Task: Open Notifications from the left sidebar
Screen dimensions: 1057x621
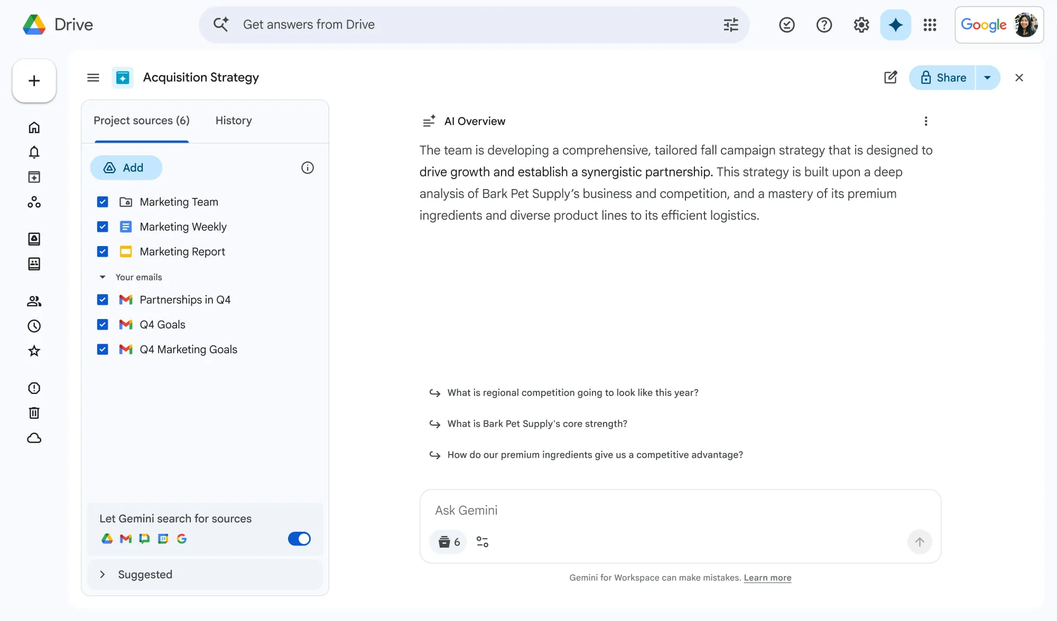Action: click(34, 152)
